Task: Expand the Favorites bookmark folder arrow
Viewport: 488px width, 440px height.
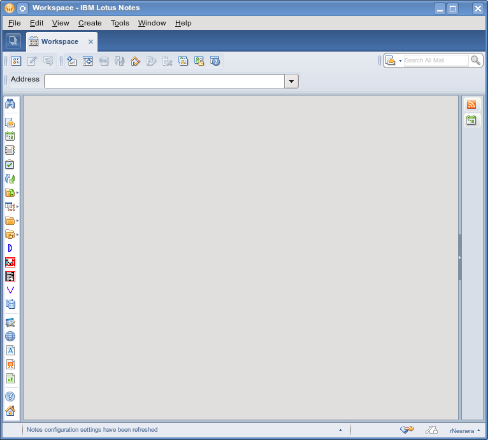Action: tap(17, 192)
